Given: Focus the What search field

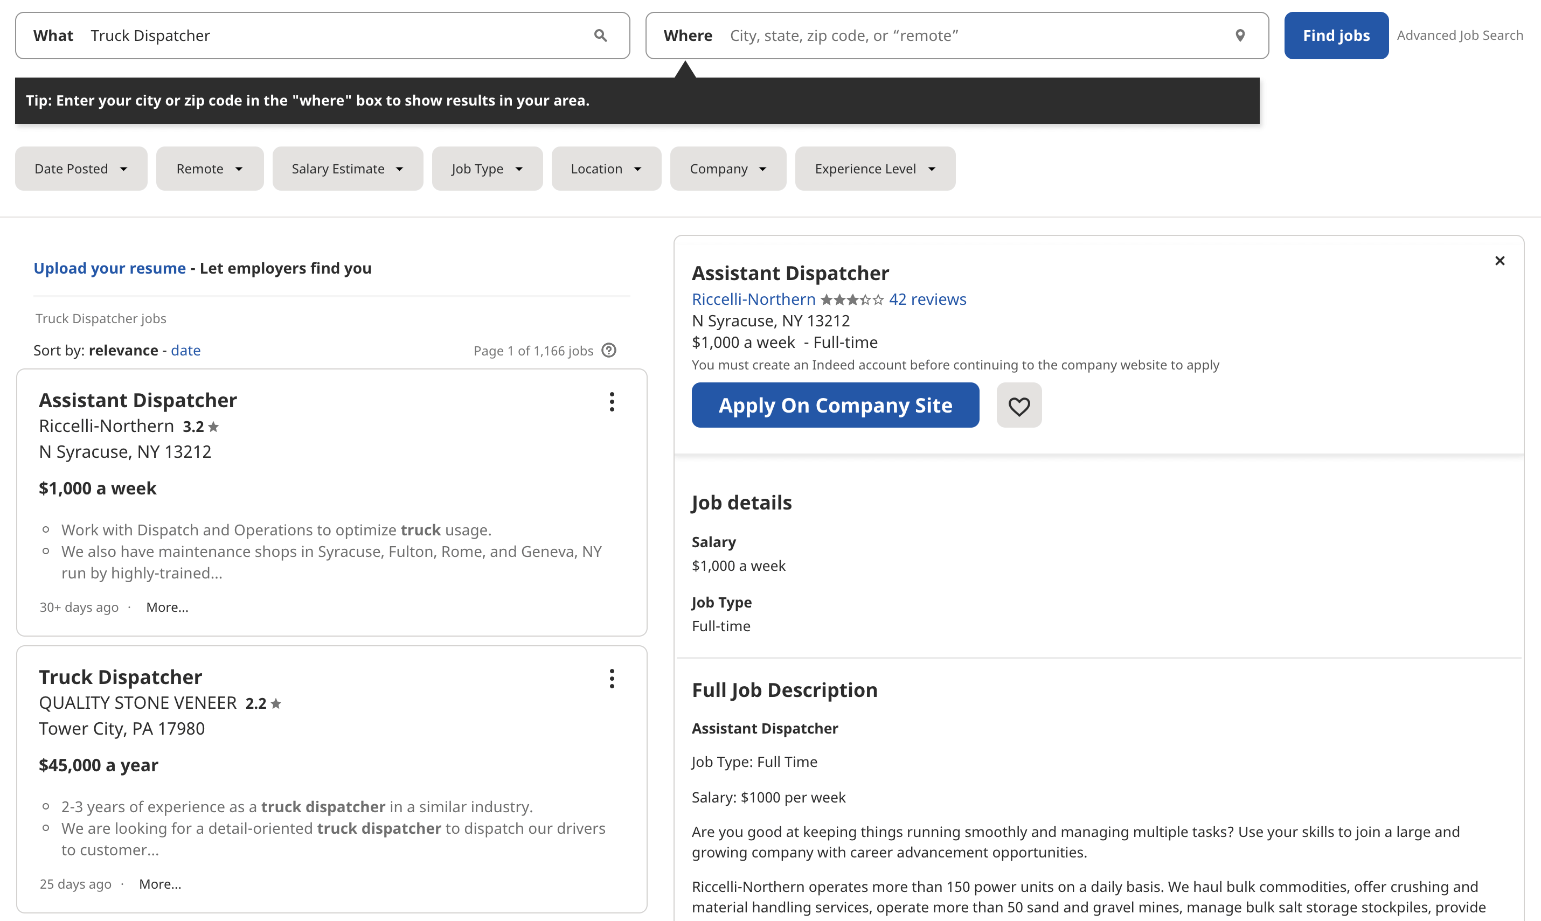Looking at the screenshot, I should (x=322, y=36).
